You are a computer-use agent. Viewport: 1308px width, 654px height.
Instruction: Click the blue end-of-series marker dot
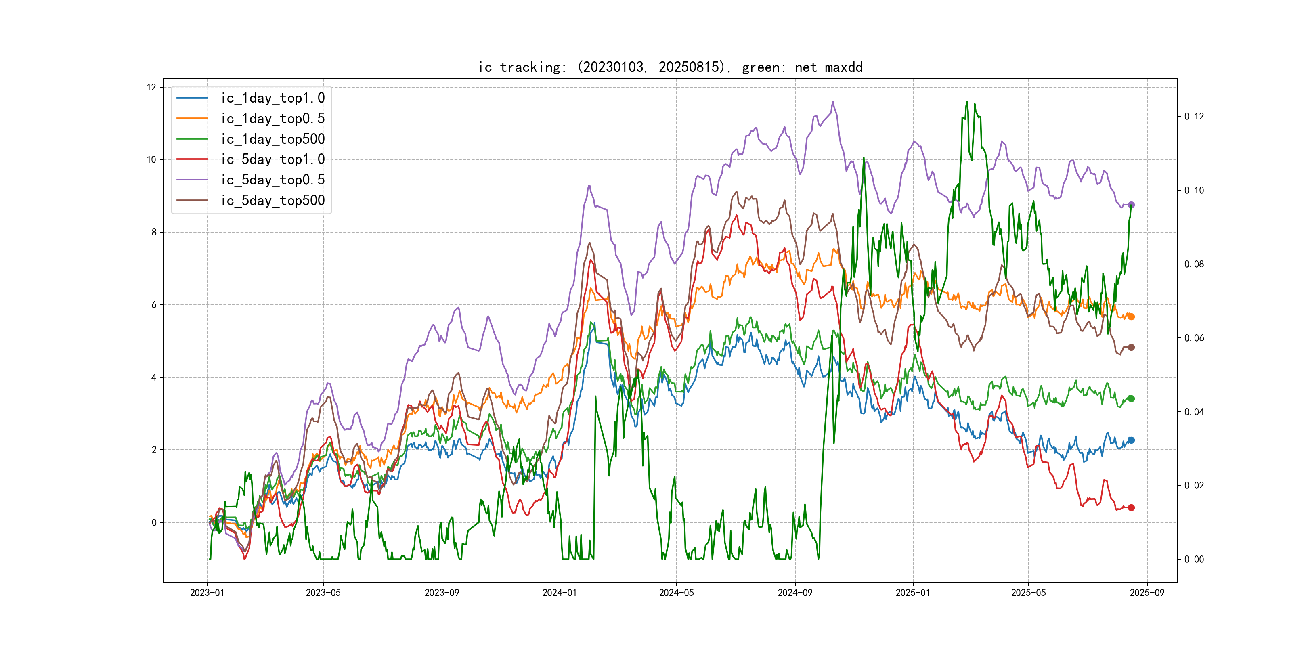1131,440
